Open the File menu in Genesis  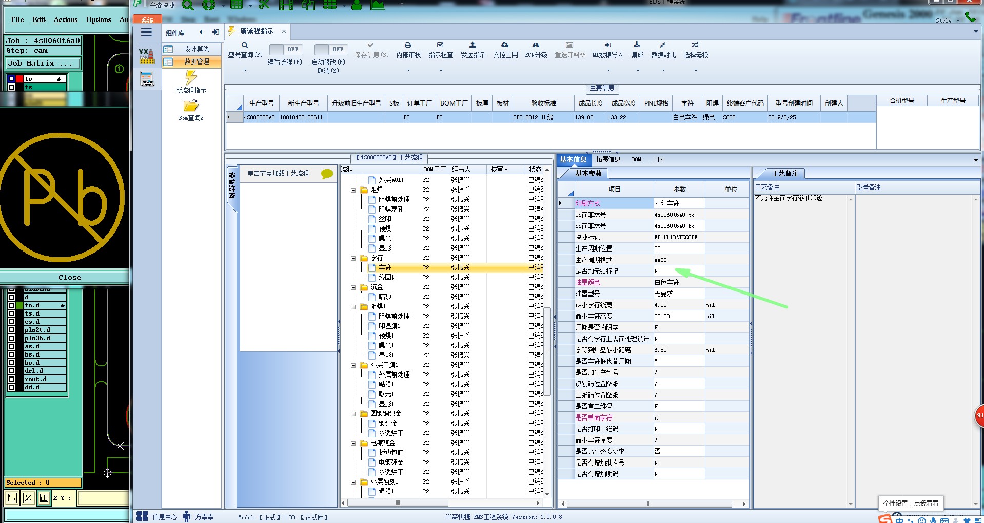17,19
